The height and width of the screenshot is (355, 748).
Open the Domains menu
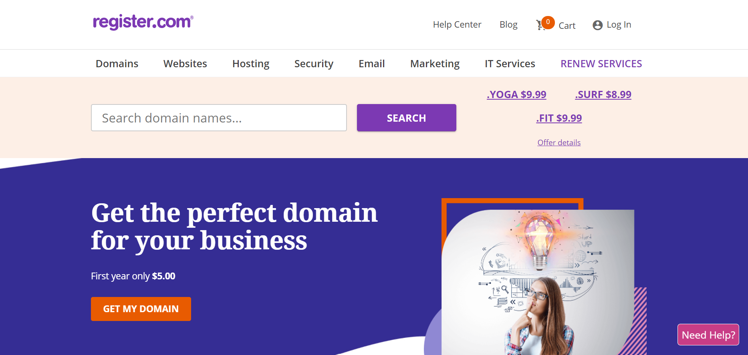(x=117, y=64)
